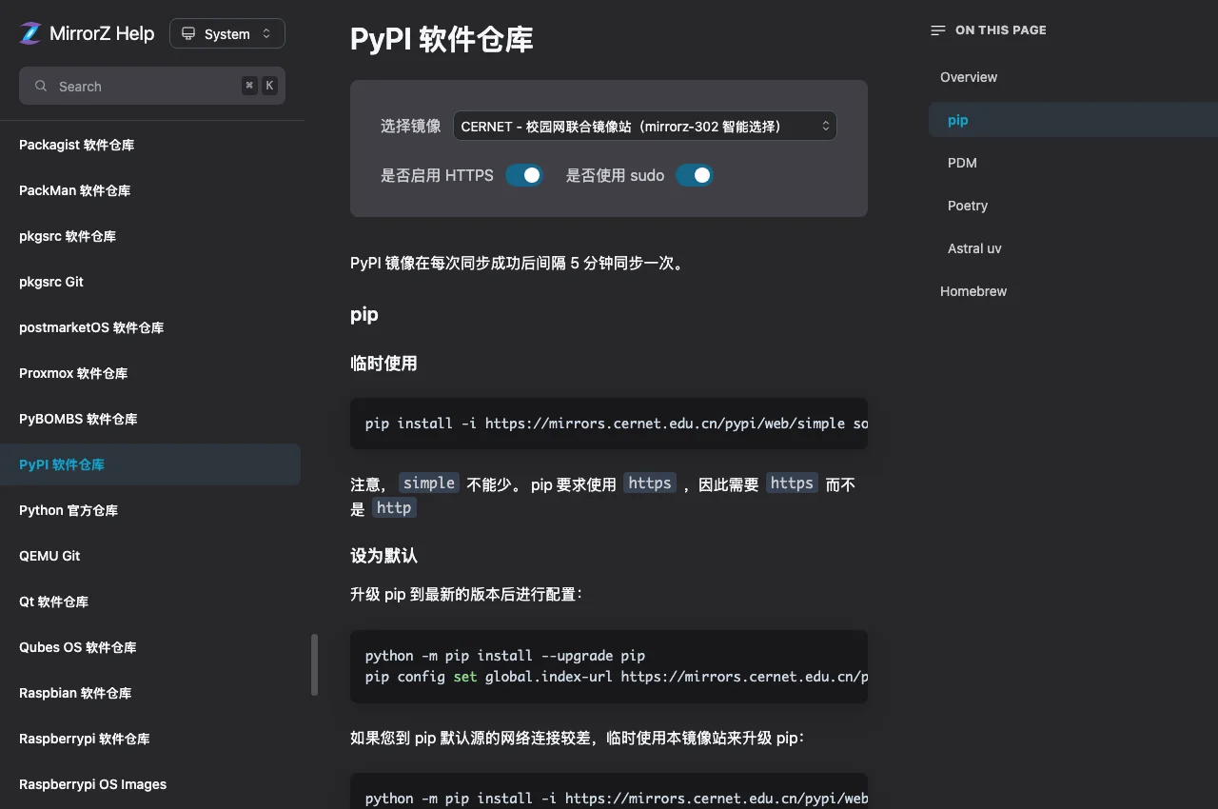Click the search magnifier icon
The image size is (1218, 809).
41,86
